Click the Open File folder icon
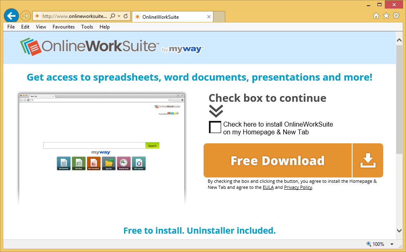 coord(109,163)
